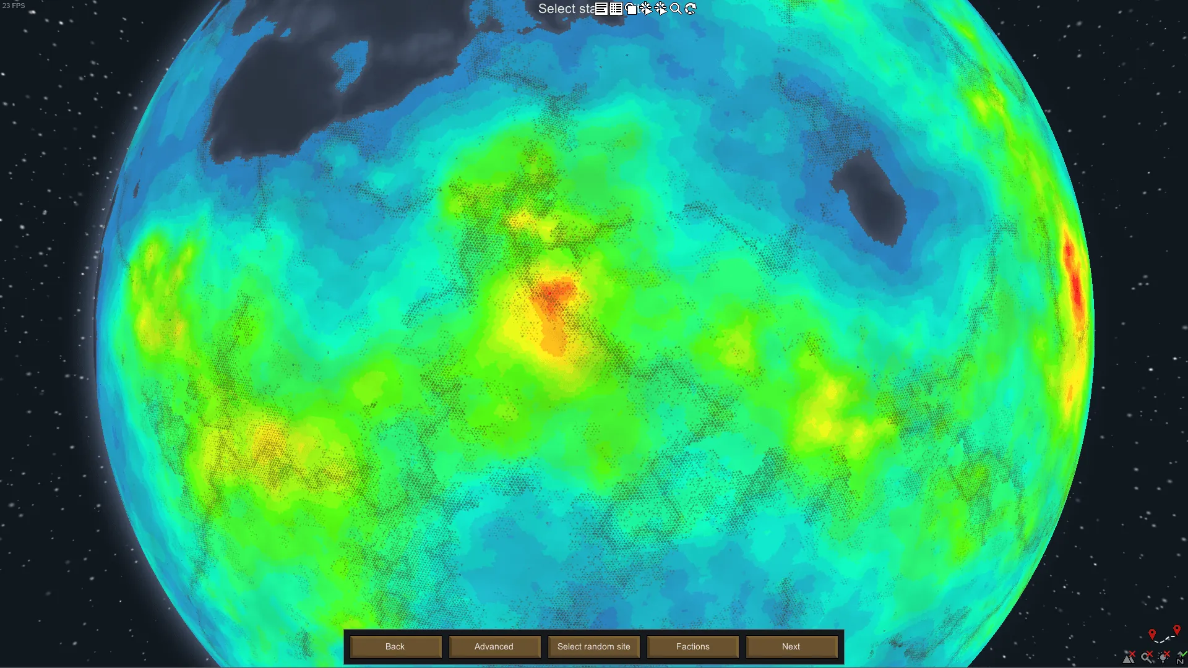Click the Back button
1188x668 pixels.
coord(395,646)
